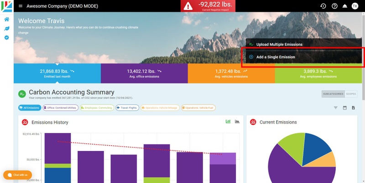
Task: Click Upload Multiple Emissions
Action: pyautogui.click(x=304, y=44)
